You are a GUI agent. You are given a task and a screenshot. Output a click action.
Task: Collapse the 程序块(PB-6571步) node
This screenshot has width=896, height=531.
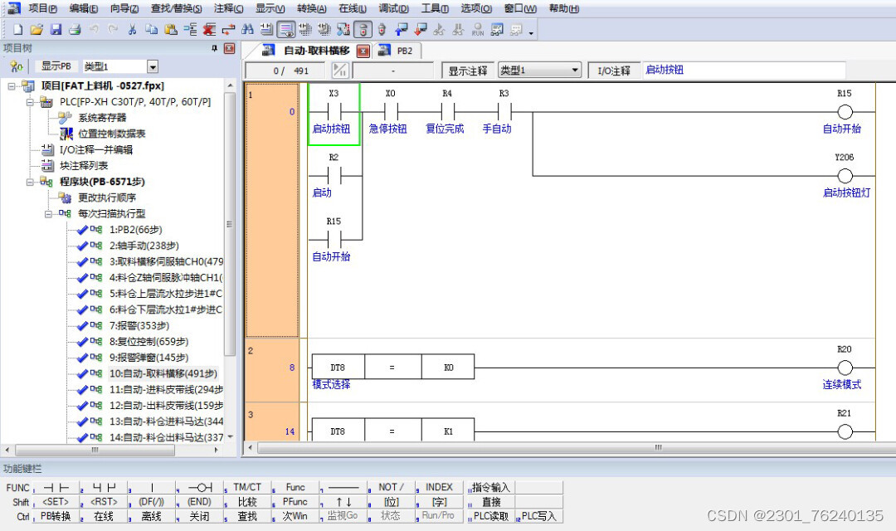pos(30,183)
